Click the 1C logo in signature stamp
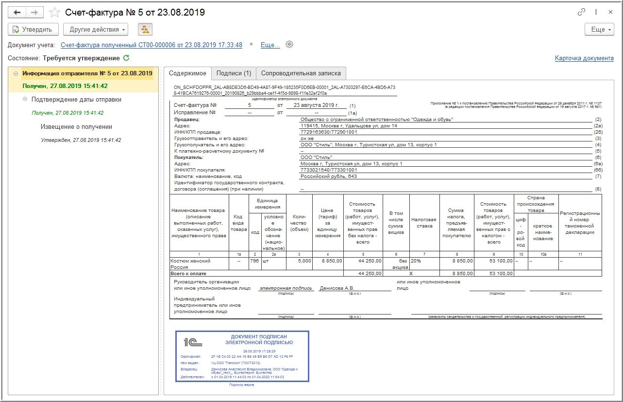Image resolution: width=623 pixels, height=402 pixels. pyautogui.click(x=192, y=342)
